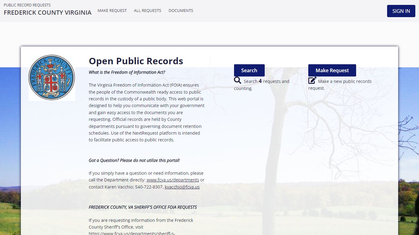Viewport: 419px width, 235px height.
Task: Click the blue Search button
Action: point(249,70)
